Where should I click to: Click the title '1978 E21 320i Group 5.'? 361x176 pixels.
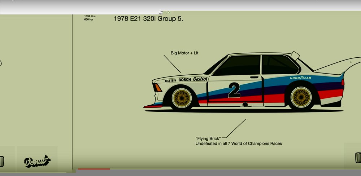[148, 19]
